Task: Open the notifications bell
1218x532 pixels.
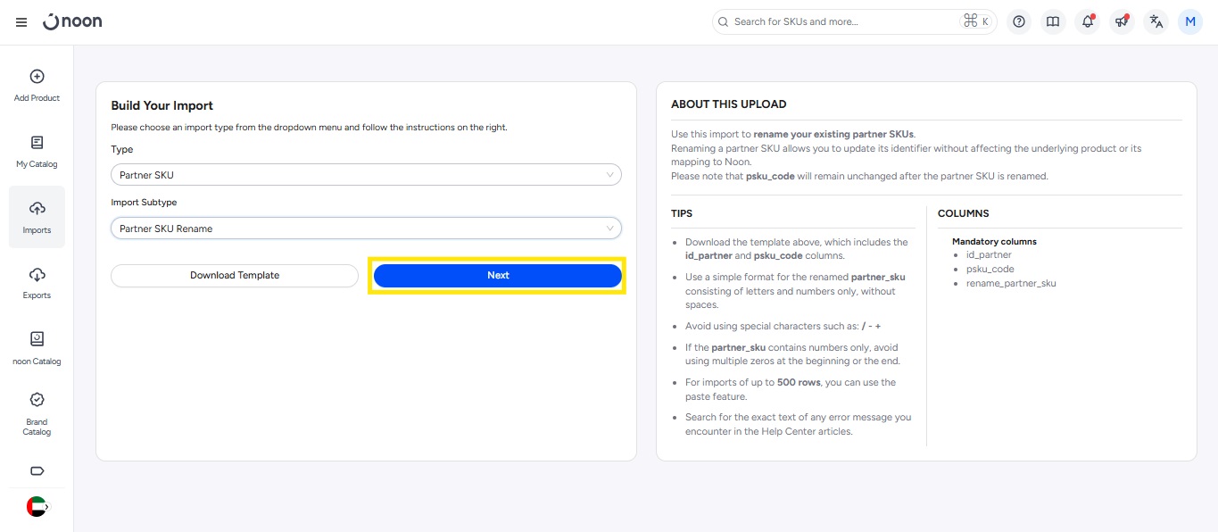Action: (1088, 22)
